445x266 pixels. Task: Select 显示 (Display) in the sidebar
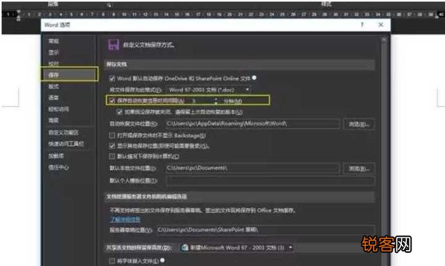54,53
